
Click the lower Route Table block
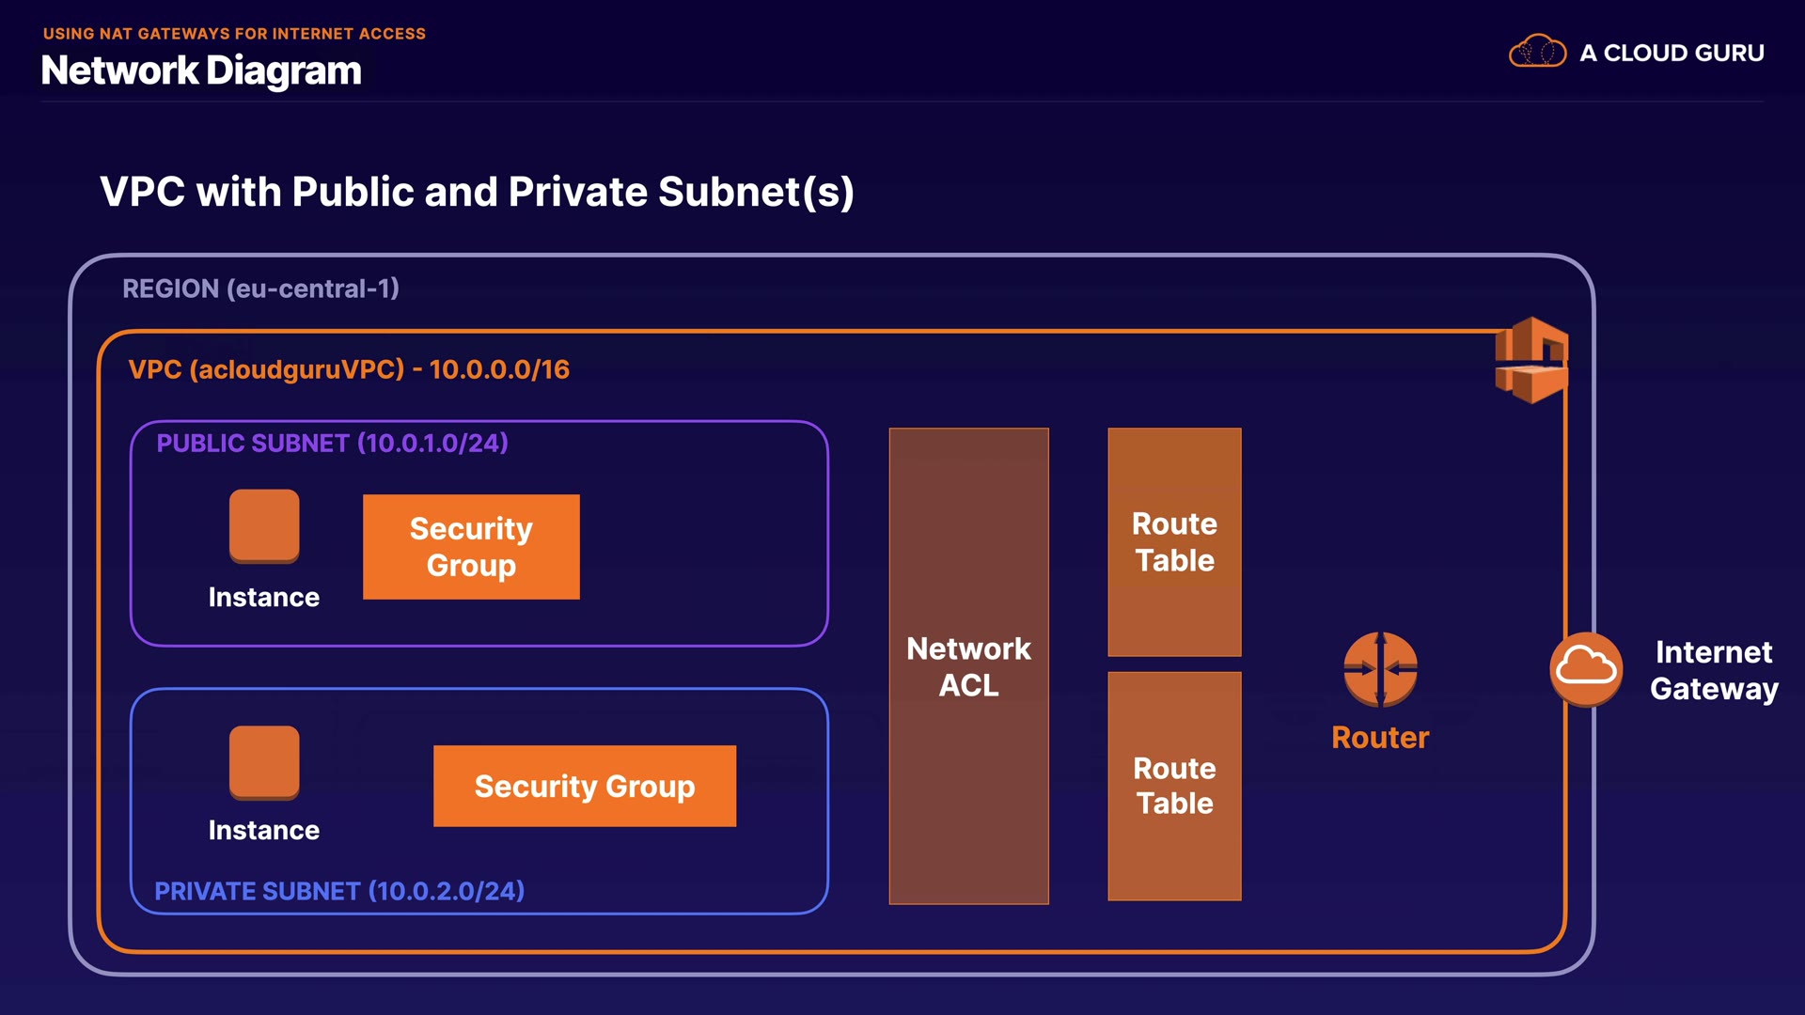click(x=1174, y=786)
